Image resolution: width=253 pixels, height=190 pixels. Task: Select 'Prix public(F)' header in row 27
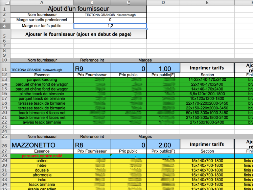coord(163,151)
